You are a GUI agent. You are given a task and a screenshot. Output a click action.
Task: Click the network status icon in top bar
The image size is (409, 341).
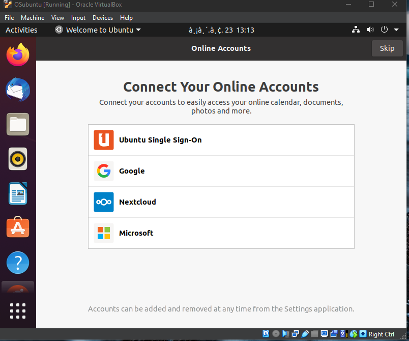356,30
